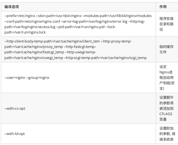Click the 作用 column header
Image resolution: width=178 pixels, height=145 pixels.
(x=163, y=7)
